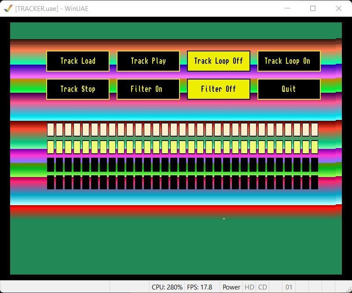This screenshot has height=293, width=352.
Task: Click the CD status indicator
Action: (262, 287)
